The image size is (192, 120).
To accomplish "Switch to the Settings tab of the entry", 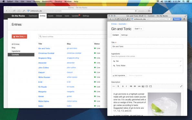I will click(124, 35).
